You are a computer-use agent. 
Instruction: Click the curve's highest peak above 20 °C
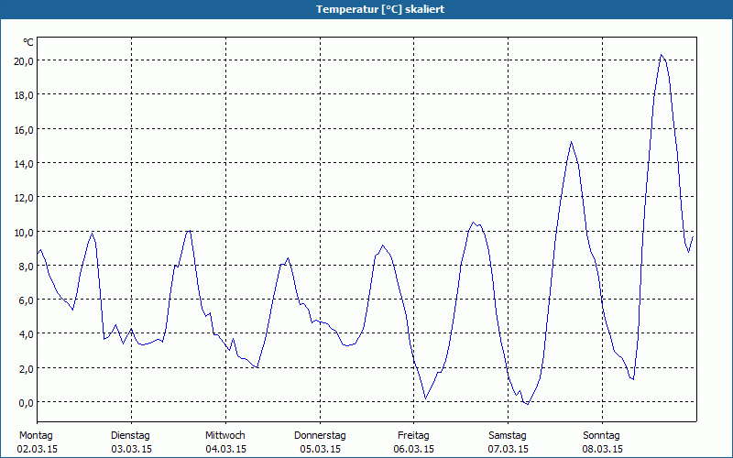662,55
